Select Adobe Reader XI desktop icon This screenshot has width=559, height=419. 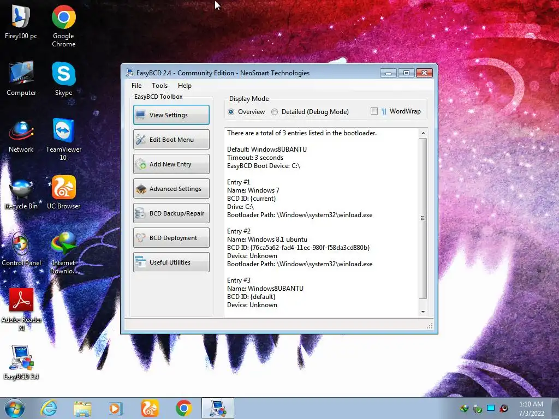point(21,309)
